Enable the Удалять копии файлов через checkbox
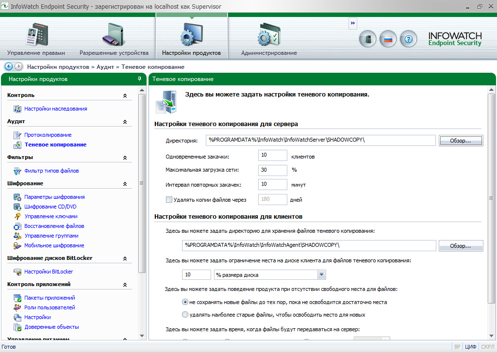The height and width of the screenshot is (353, 497). (169, 200)
